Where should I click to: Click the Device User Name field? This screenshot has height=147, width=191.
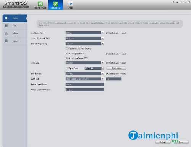85,84
